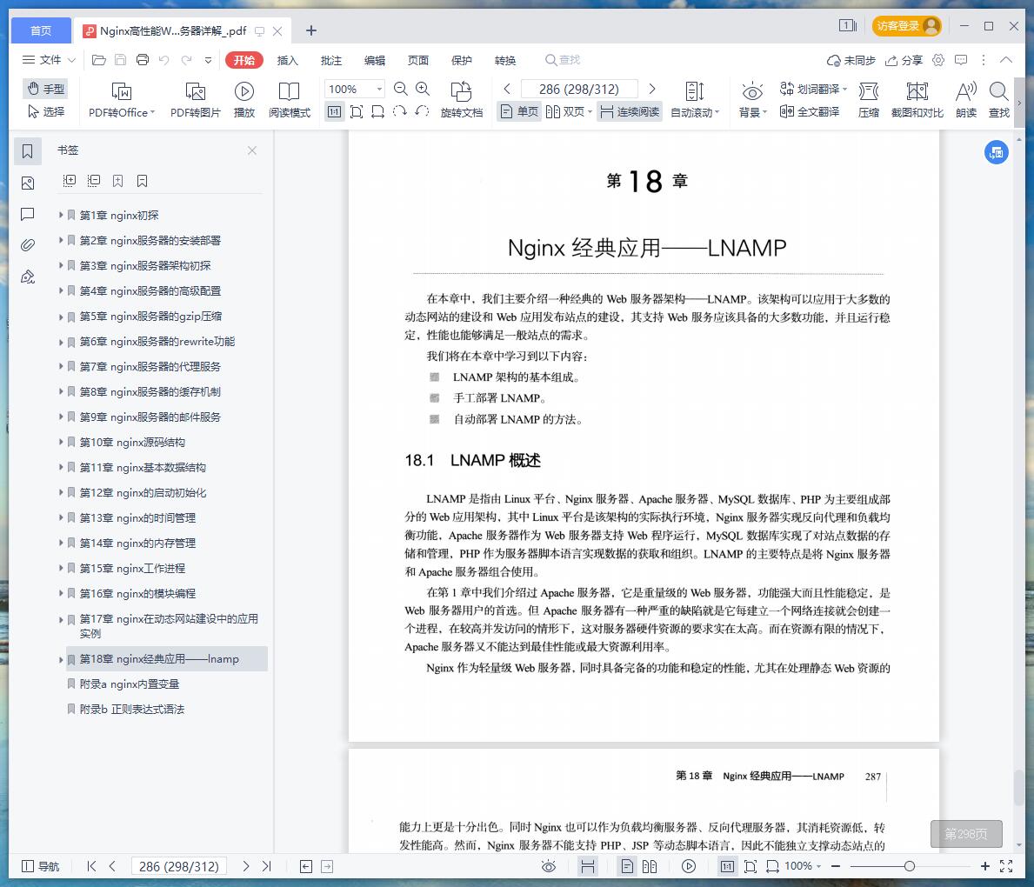
Task: Toggle eye protection mode in status bar
Action: tap(549, 866)
